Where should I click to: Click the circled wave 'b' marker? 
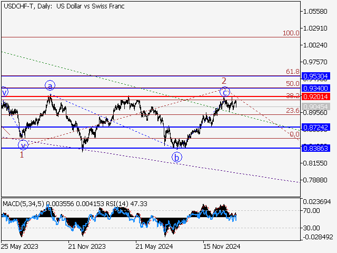(177, 157)
